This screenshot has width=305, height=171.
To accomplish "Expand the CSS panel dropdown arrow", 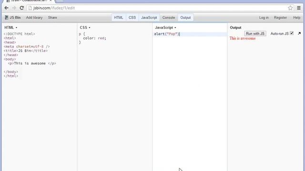I will click(x=90, y=28).
